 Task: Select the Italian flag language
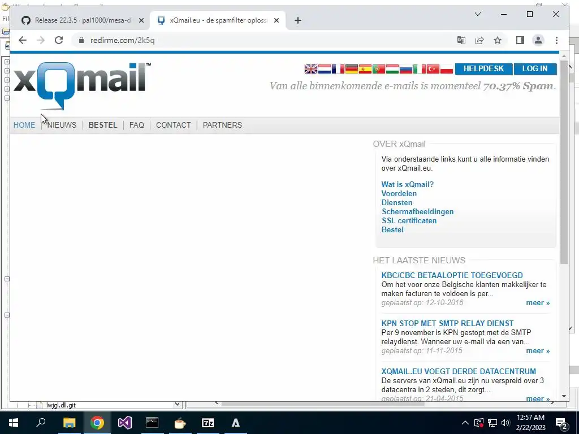420,69
